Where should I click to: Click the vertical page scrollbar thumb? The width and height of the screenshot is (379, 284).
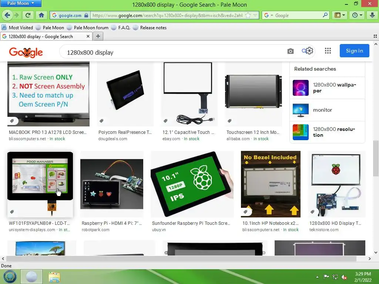376,158
